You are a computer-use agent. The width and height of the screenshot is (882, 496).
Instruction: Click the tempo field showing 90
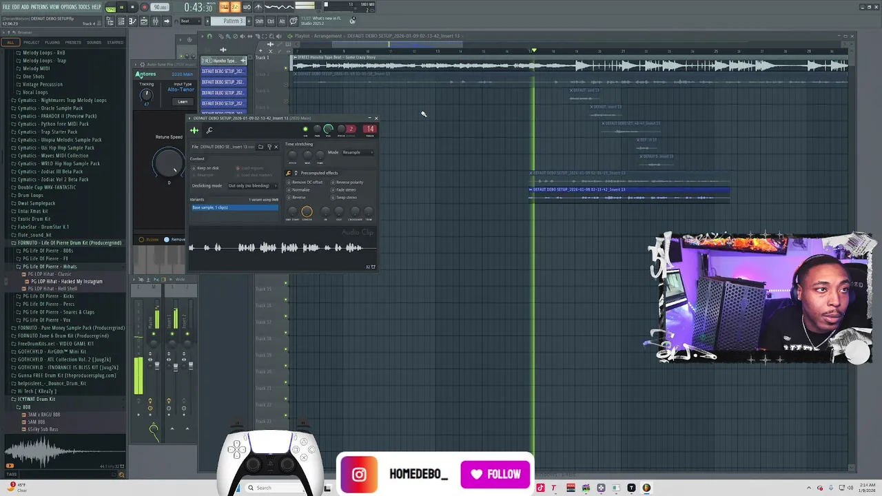click(x=160, y=7)
